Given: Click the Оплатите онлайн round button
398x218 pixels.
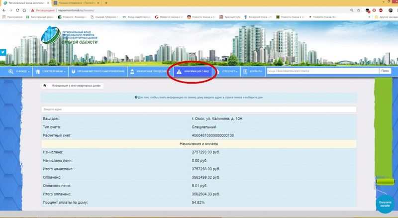Looking at the screenshot, I should pos(385,203).
